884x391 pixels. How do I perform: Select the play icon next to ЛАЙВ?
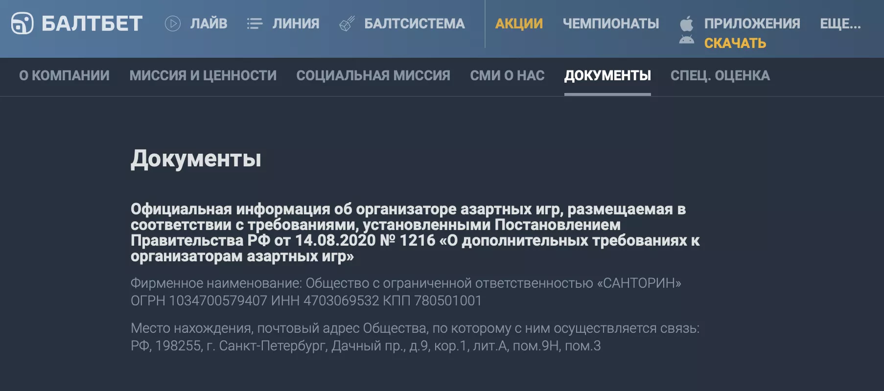(x=173, y=23)
